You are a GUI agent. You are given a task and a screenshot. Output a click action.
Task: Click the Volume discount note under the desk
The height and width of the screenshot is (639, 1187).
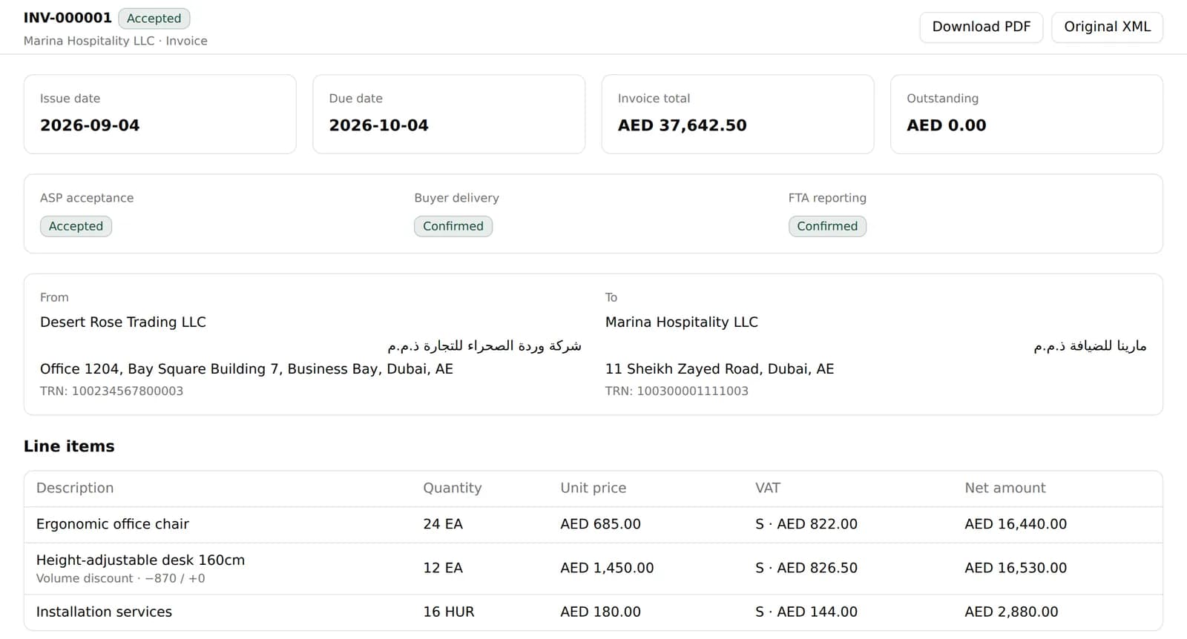[121, 578]
